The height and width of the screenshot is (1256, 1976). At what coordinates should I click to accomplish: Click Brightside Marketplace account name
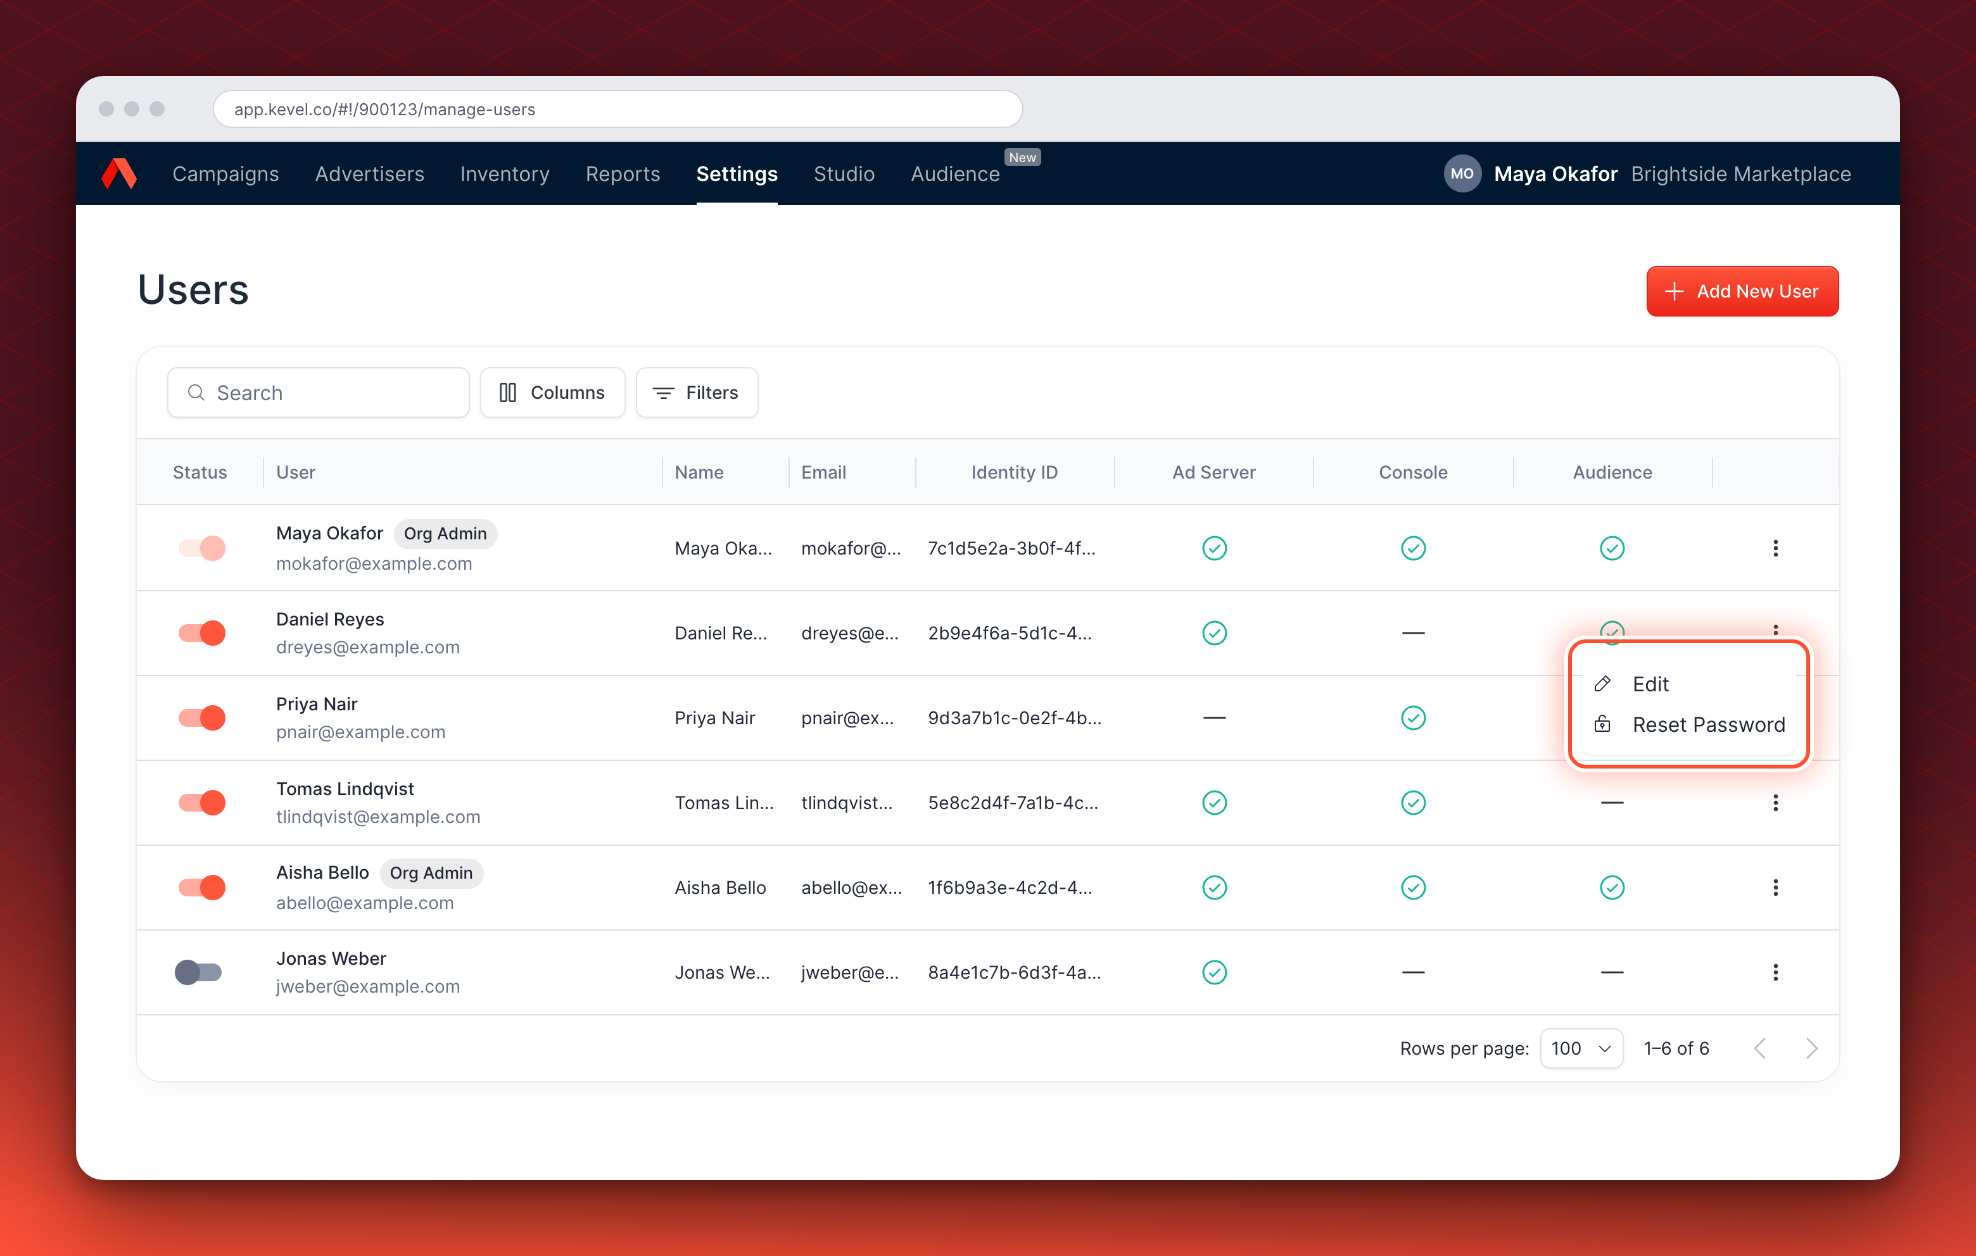tap(1740, 174)
